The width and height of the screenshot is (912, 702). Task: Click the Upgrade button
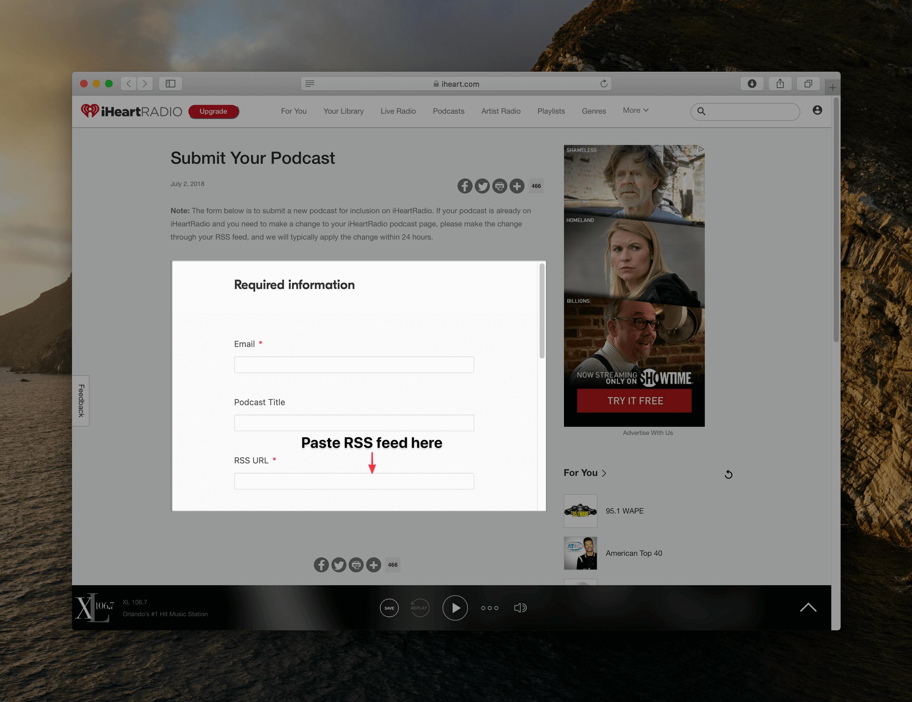(213, 111)
